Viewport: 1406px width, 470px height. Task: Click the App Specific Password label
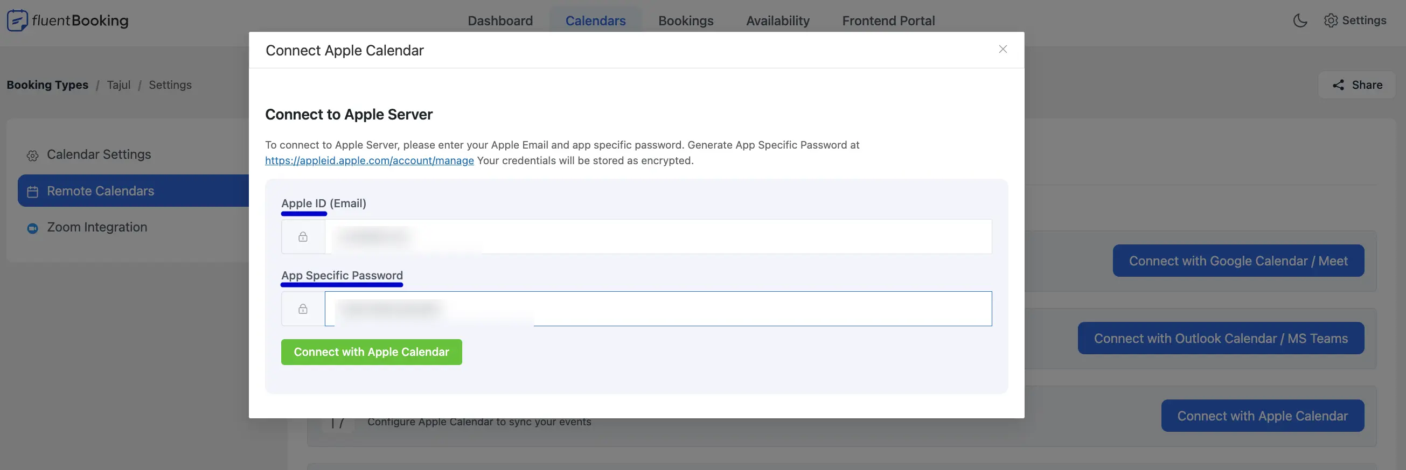[x=342, y=275]
